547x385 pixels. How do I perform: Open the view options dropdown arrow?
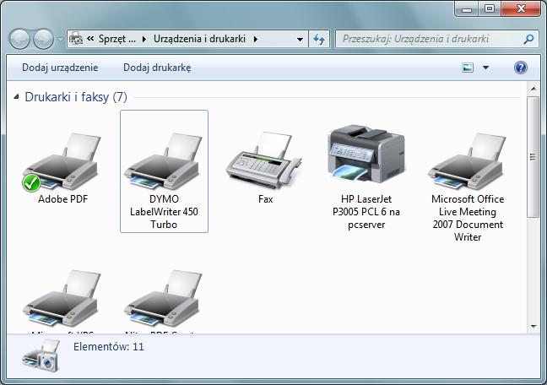coord(485,68)
